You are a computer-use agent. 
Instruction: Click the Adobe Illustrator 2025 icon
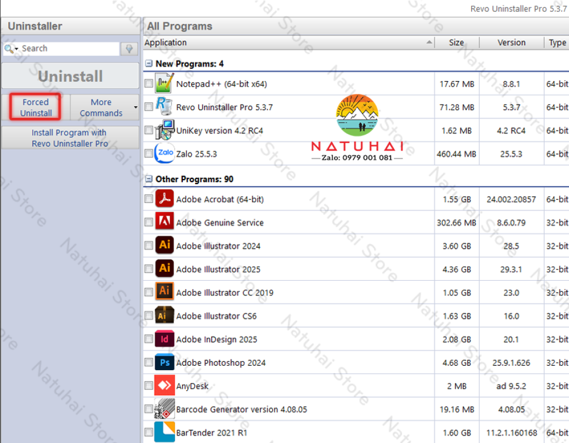[164, 268]
